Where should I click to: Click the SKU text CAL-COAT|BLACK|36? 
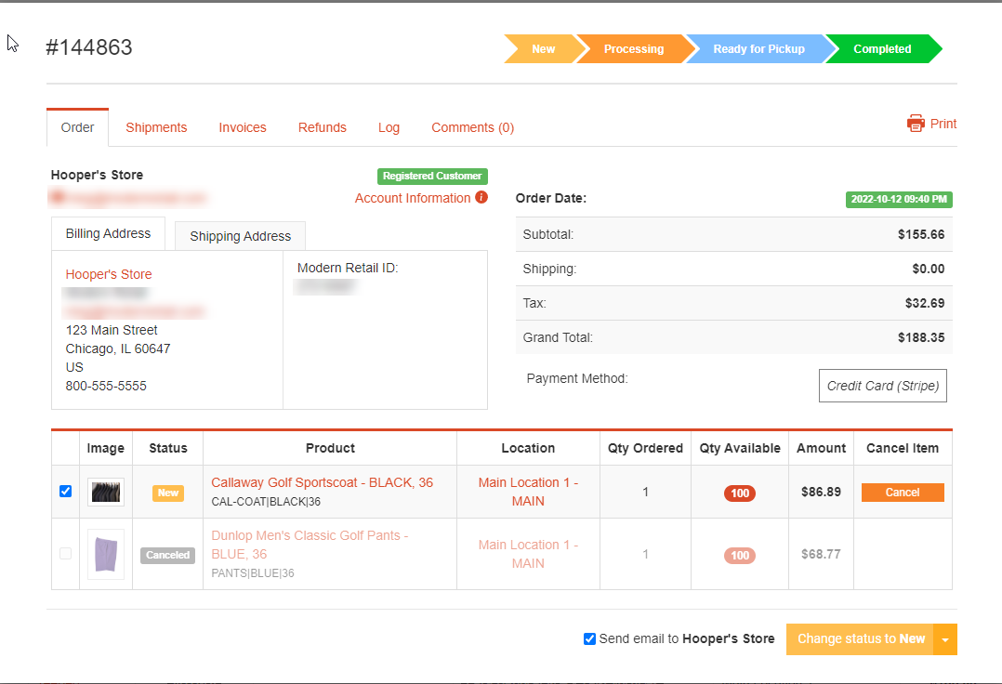[x=266, y=502]
